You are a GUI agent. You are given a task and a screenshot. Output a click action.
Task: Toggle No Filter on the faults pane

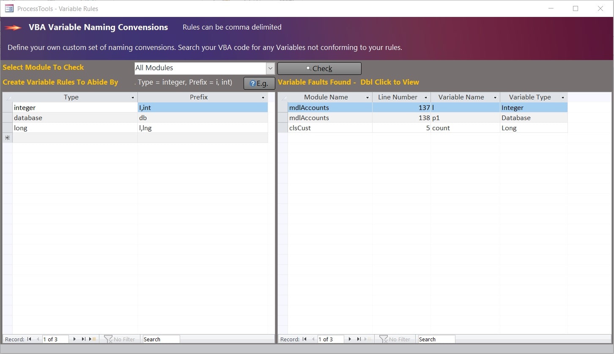coord(395,339)
